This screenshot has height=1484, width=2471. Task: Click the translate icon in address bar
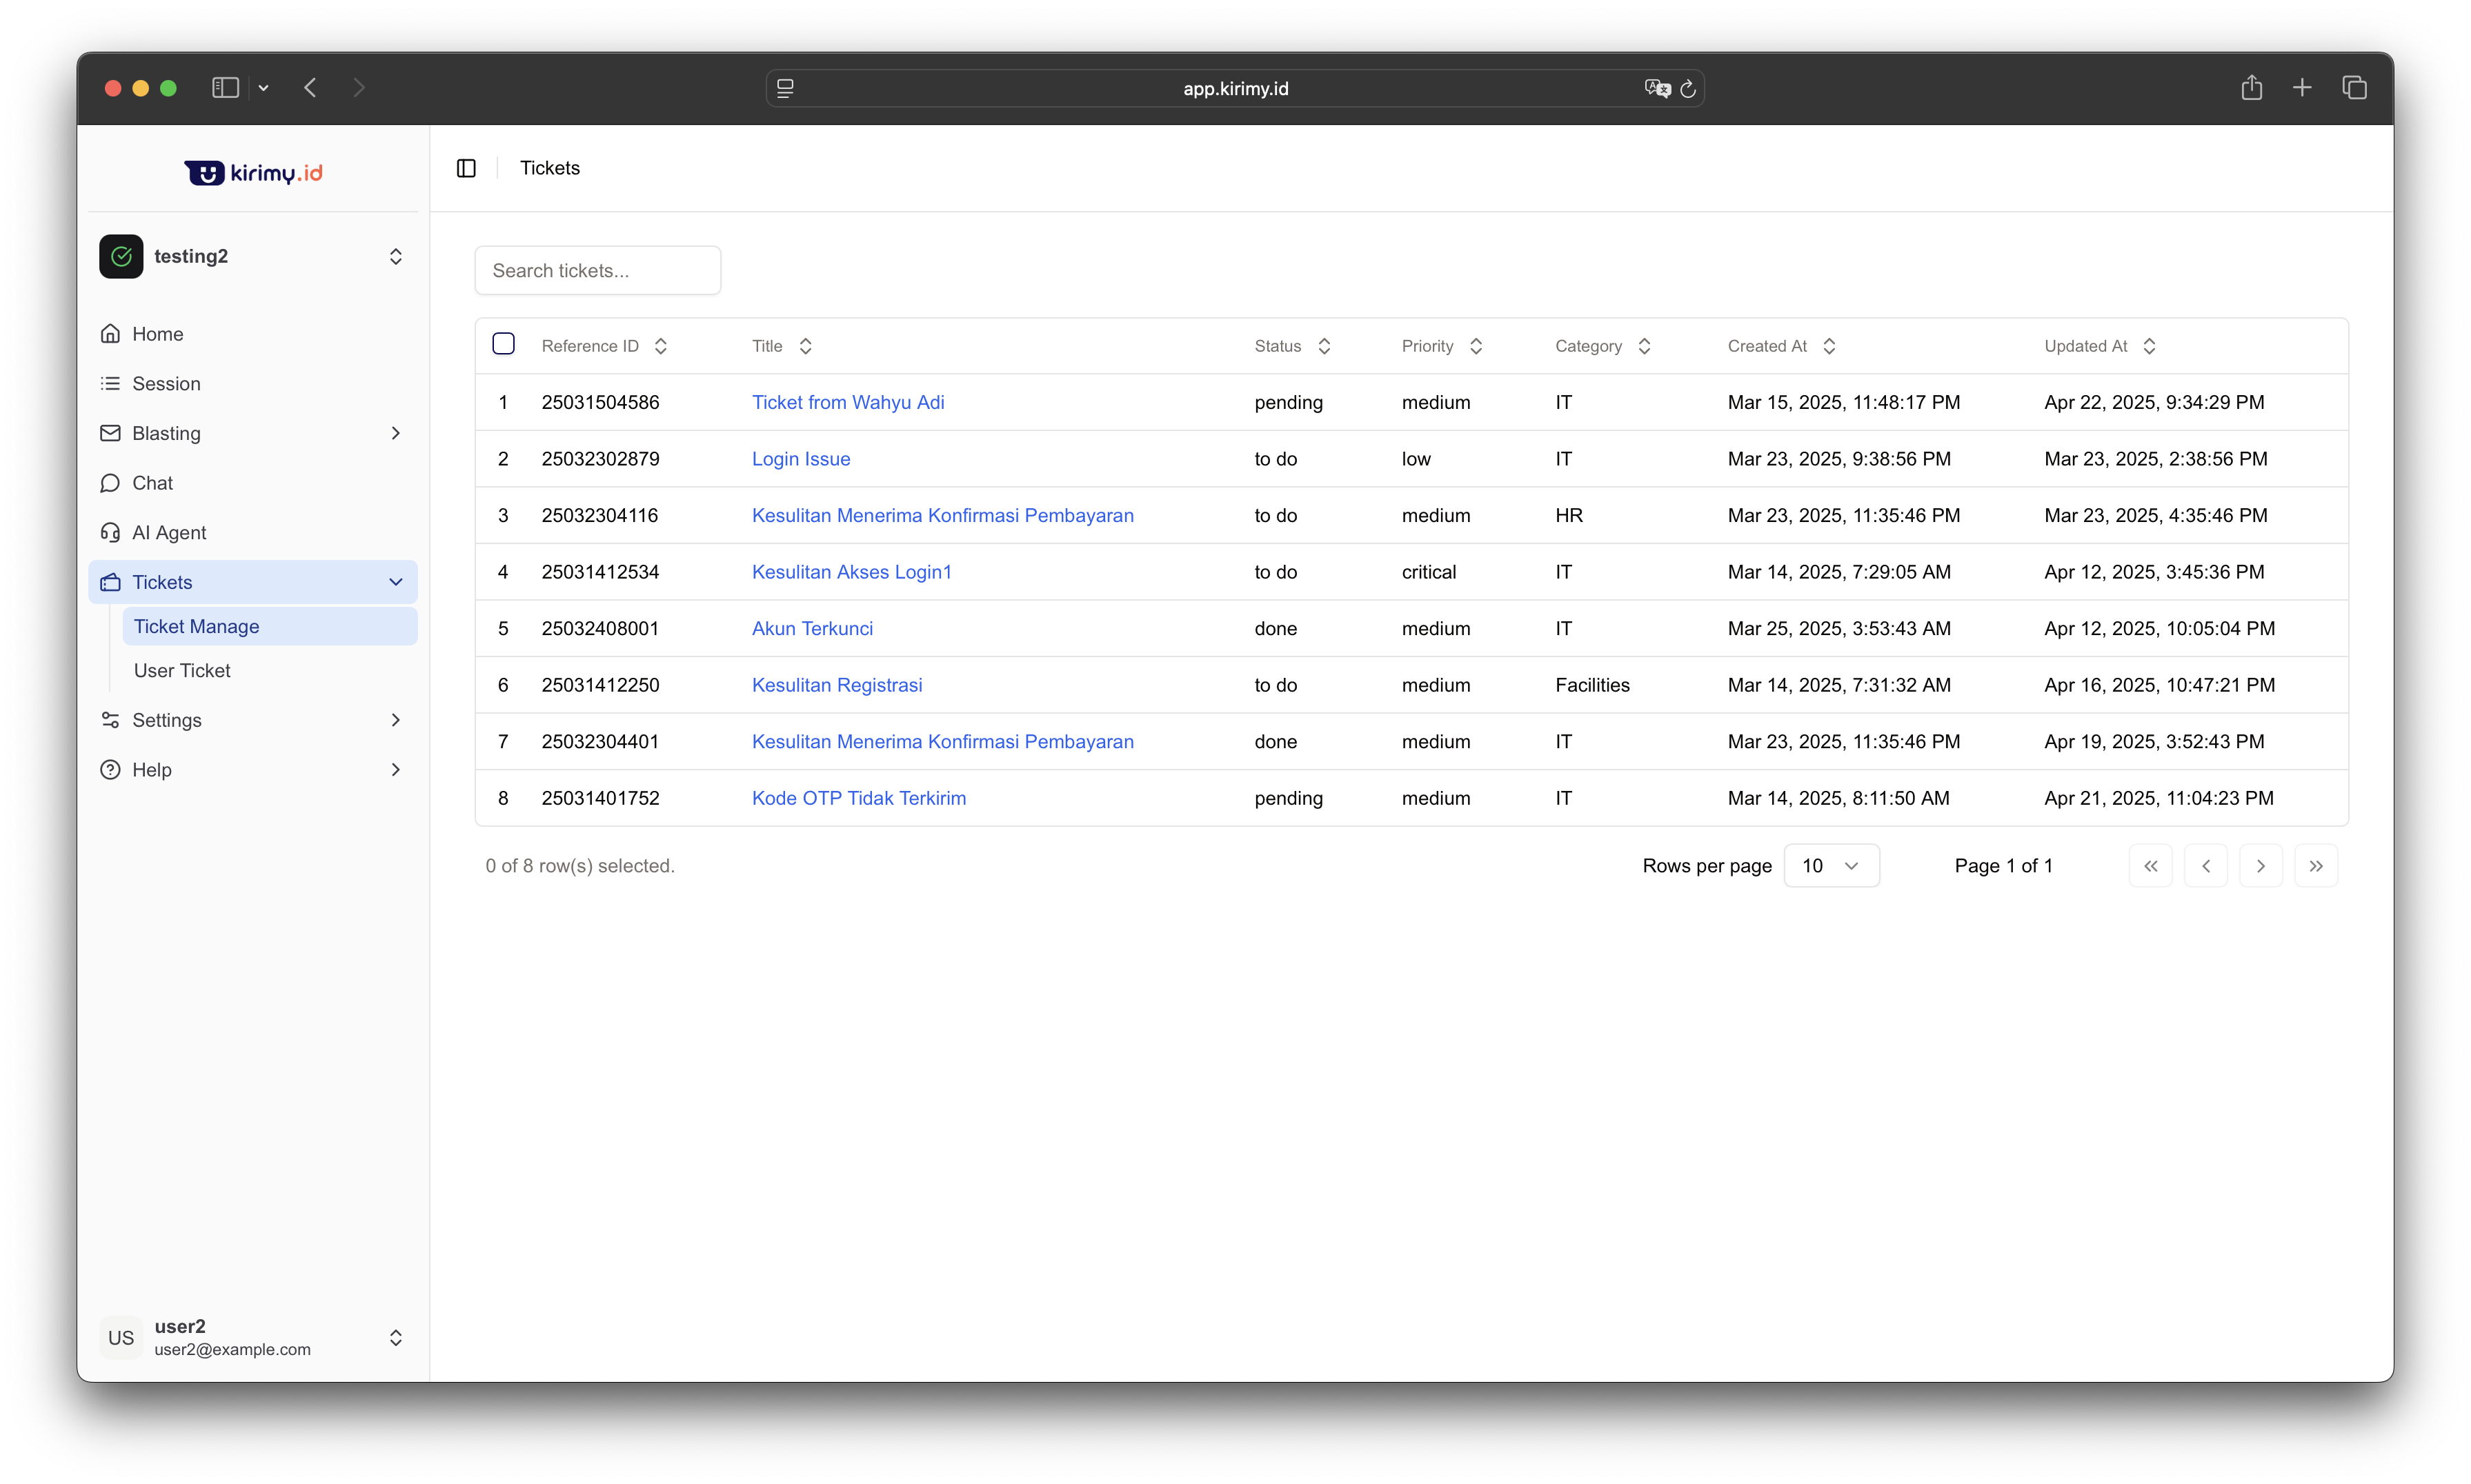(x=1657, y=89)
